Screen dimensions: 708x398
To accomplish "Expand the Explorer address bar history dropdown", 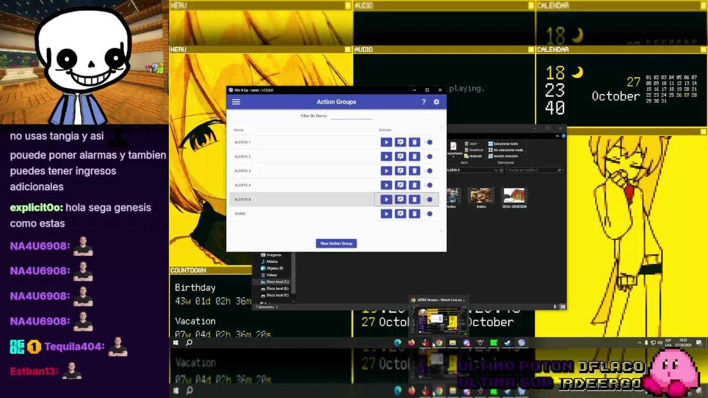I will 496,170.
